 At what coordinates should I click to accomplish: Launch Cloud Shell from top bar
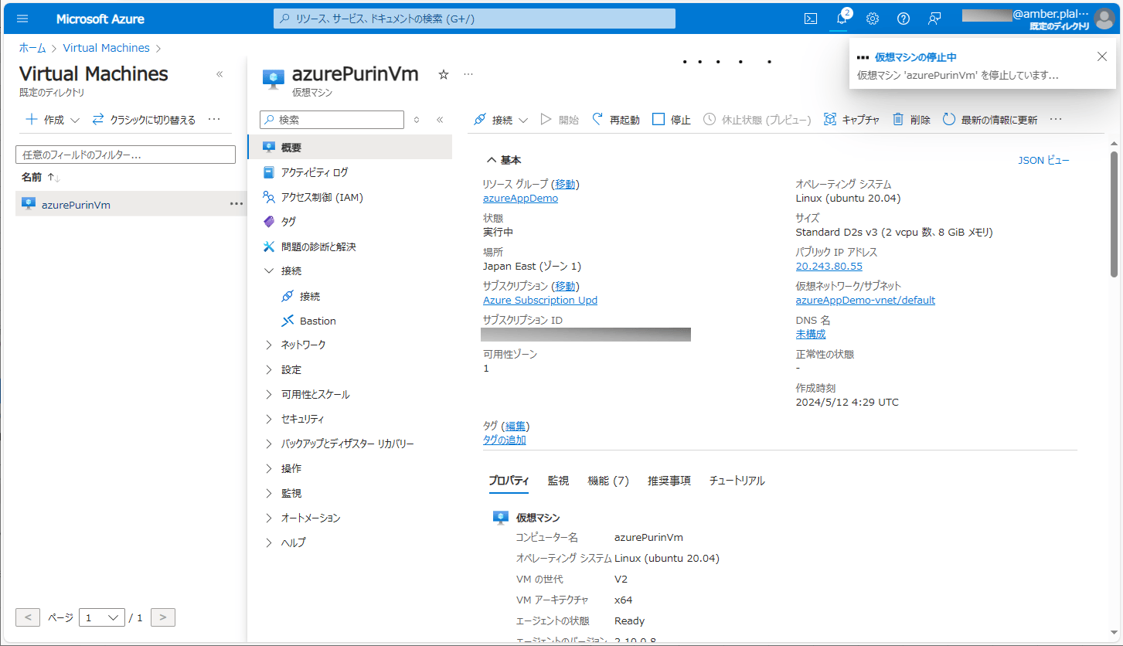coord(811,19)
